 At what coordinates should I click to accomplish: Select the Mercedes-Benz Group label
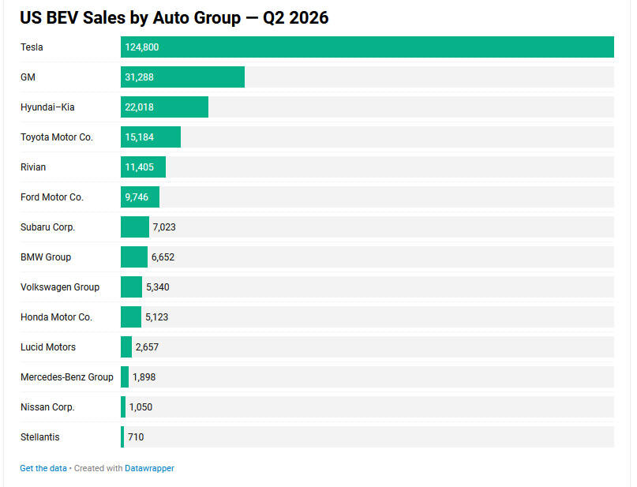click(67, 377)
